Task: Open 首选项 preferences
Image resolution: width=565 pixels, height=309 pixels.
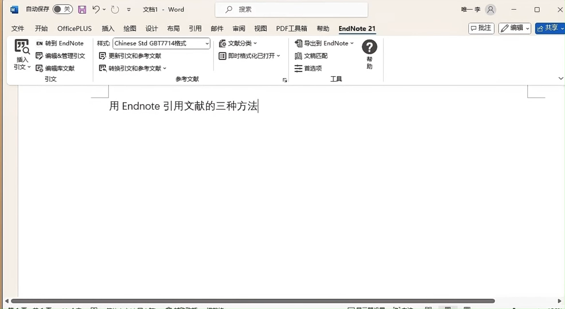Action: pos(308,68)
